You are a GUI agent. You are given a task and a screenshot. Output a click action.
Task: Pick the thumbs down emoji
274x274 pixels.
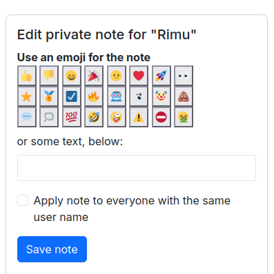tap(49, 76)
